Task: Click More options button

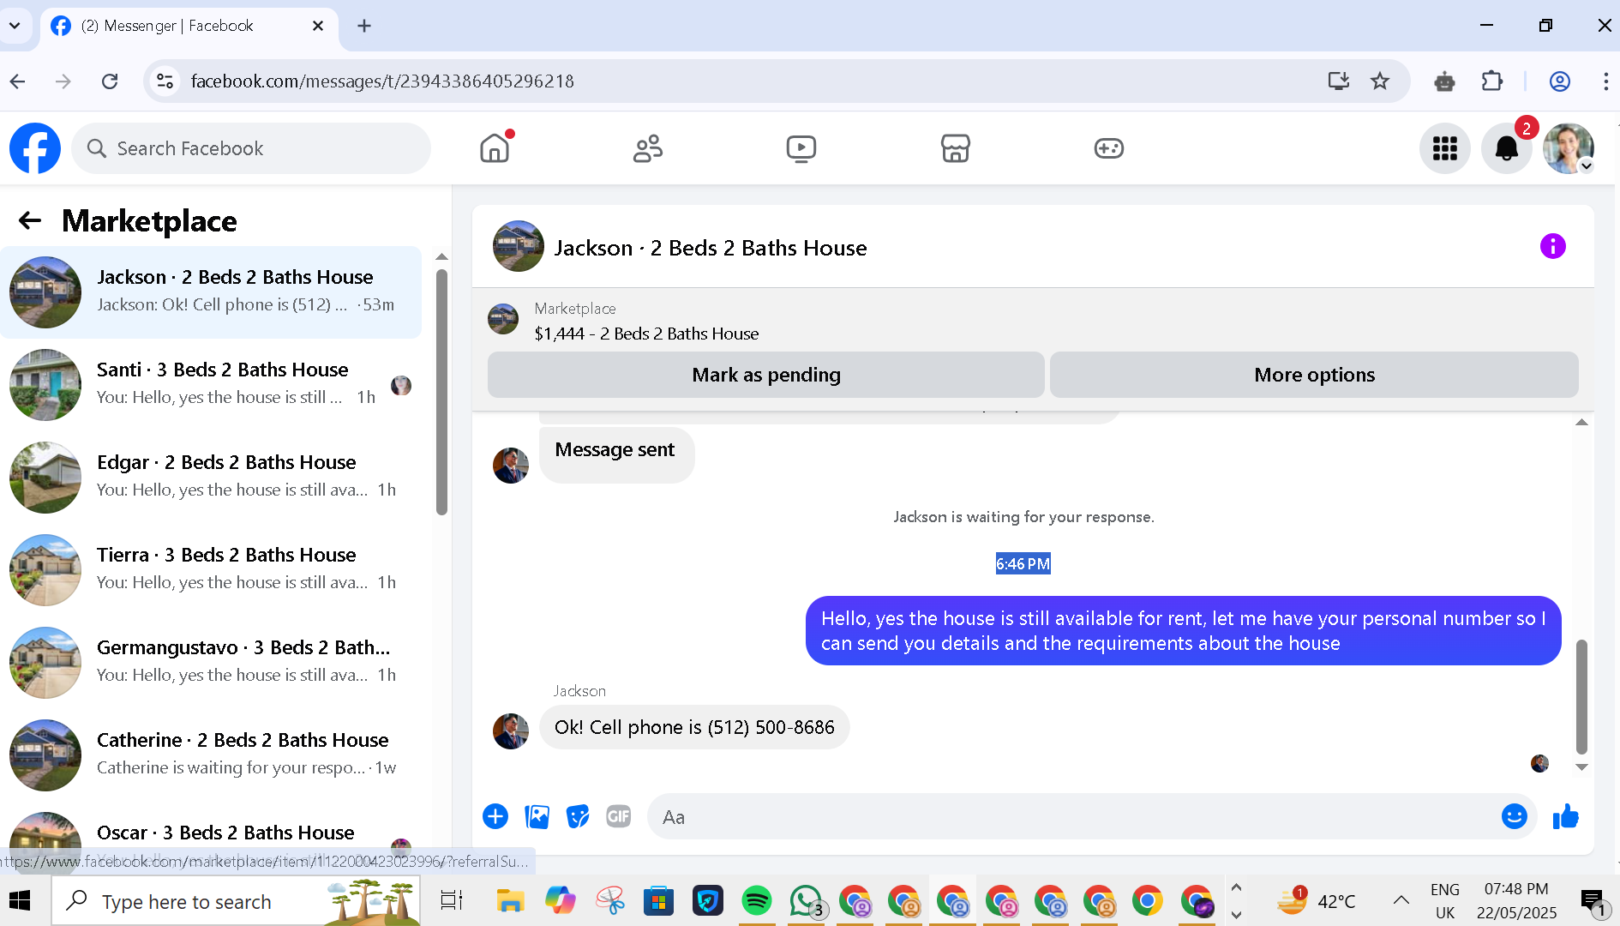Action: pyautogui.click(x=1314, y=375)
